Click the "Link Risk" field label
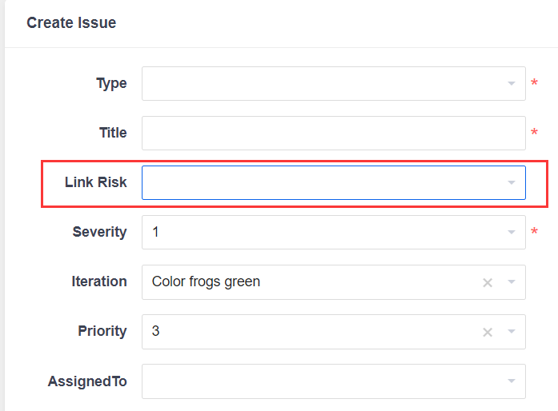 pyautogui.click(x=95, y=182)
